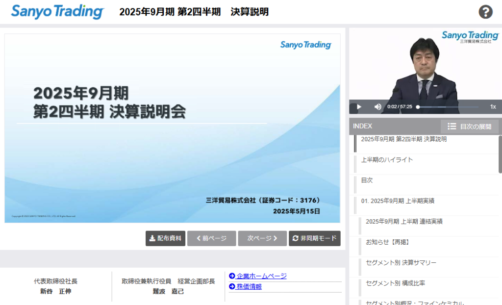The height and width of the screenshot is (305, 502).
Task: Click the presenter name 新谷 正伸
Action: click(x=56, y=291)
